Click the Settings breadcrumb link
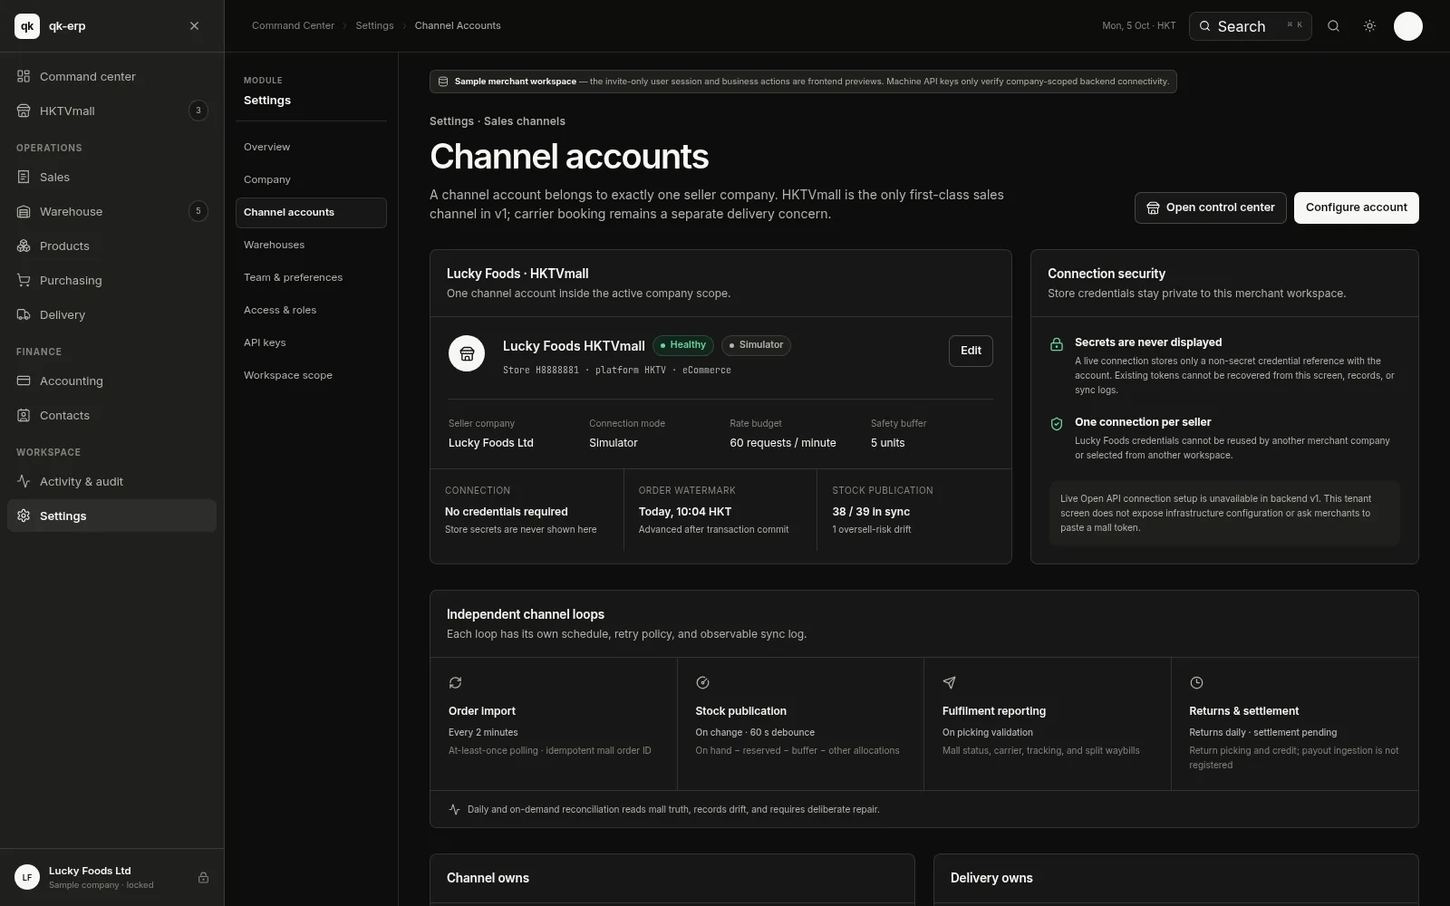This screenshot has height=906, width=1450. (x=374, y=25)
